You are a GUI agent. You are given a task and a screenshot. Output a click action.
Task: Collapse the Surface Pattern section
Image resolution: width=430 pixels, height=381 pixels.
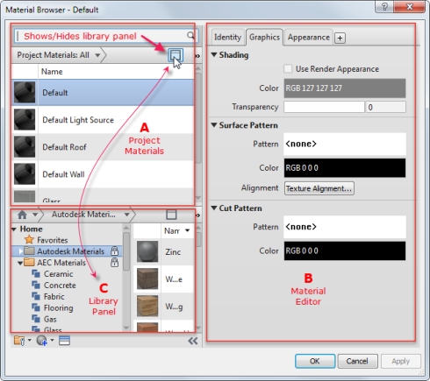[214, 125]
